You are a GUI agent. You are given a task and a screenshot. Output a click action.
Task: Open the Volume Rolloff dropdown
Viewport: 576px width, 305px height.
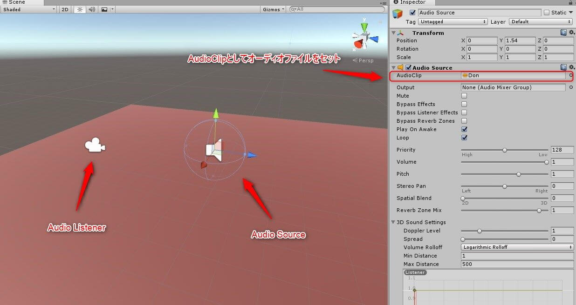tap(517, 247)
